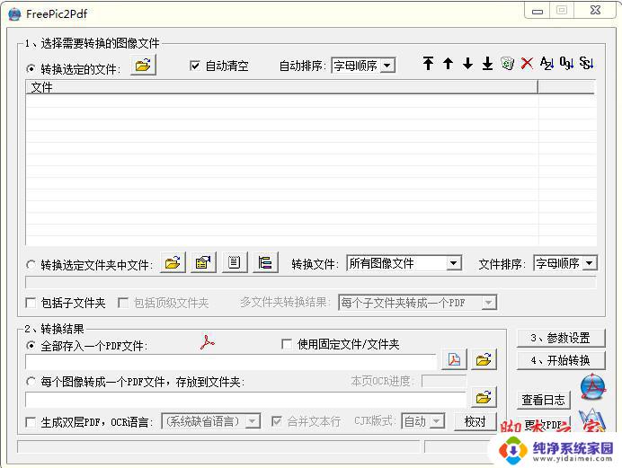
Task: Enable the 生成双层PDF checkbox
Action: pyautogui.click(x=31, y=422)
